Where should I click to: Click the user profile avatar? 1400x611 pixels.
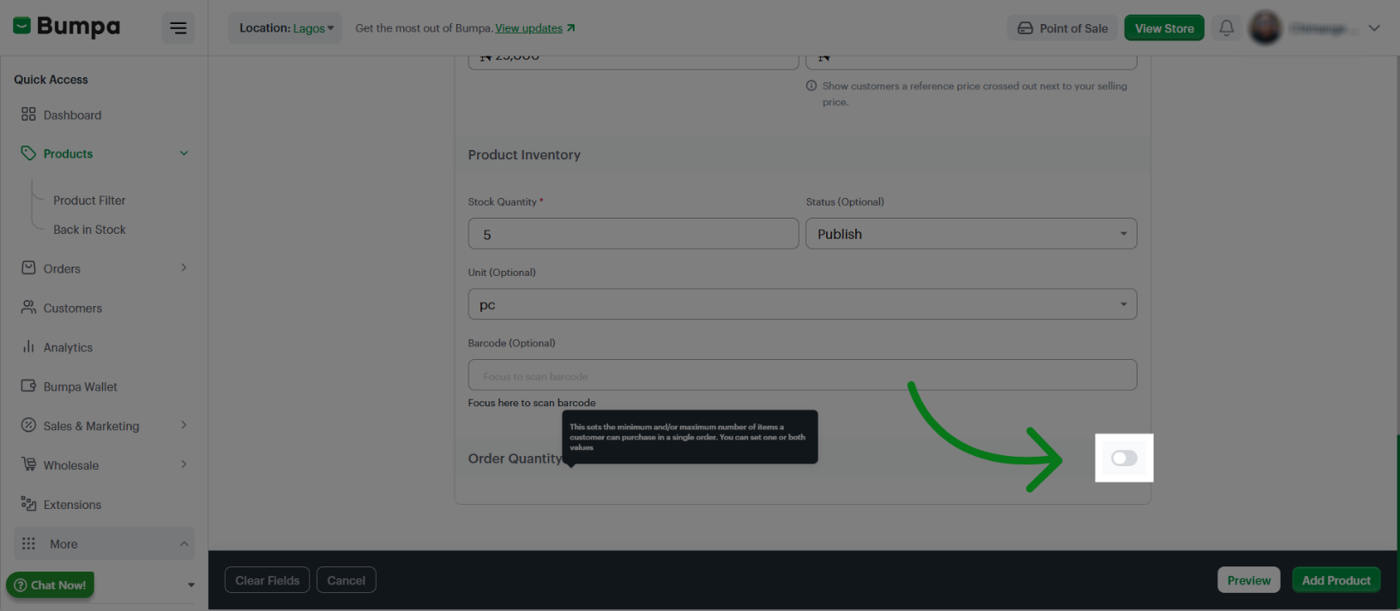pyautogui.click(x=1265, y=28)
